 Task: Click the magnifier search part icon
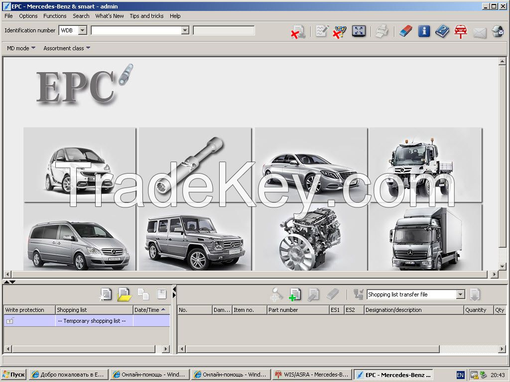(276, 294)
